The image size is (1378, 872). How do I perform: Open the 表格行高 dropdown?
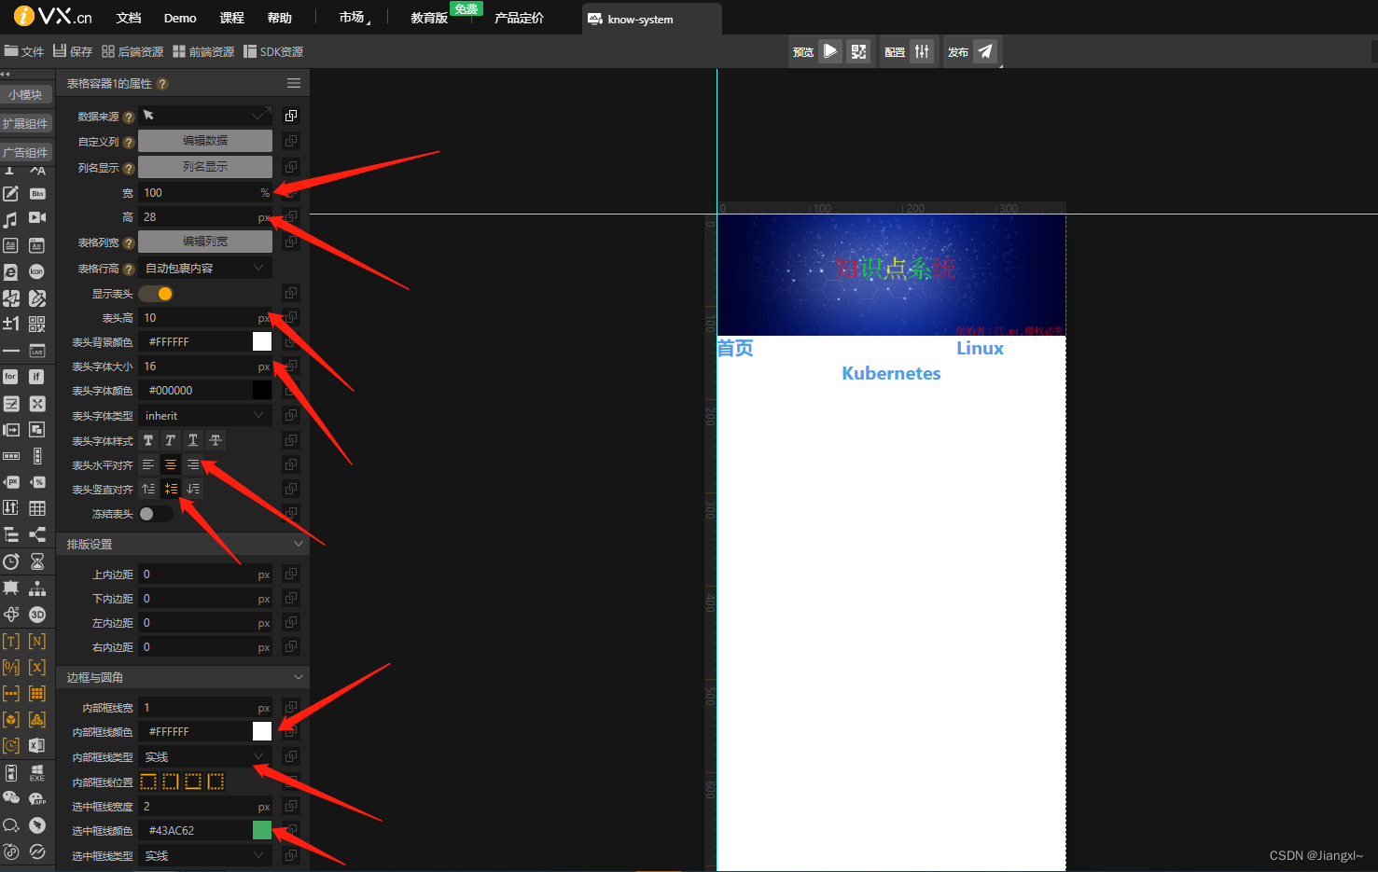205,268
